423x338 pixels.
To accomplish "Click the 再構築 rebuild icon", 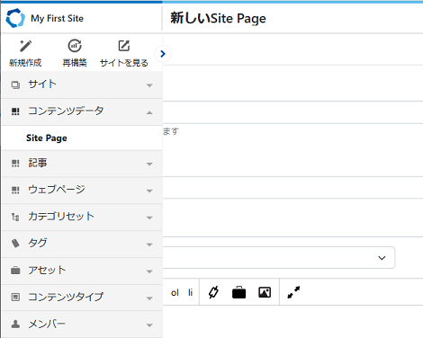I will [75, 46].
